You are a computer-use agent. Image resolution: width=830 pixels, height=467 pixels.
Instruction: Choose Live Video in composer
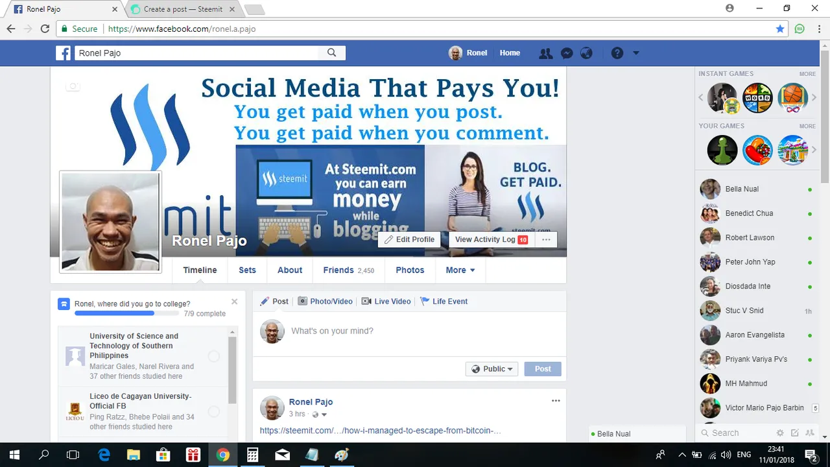(386, 301)
